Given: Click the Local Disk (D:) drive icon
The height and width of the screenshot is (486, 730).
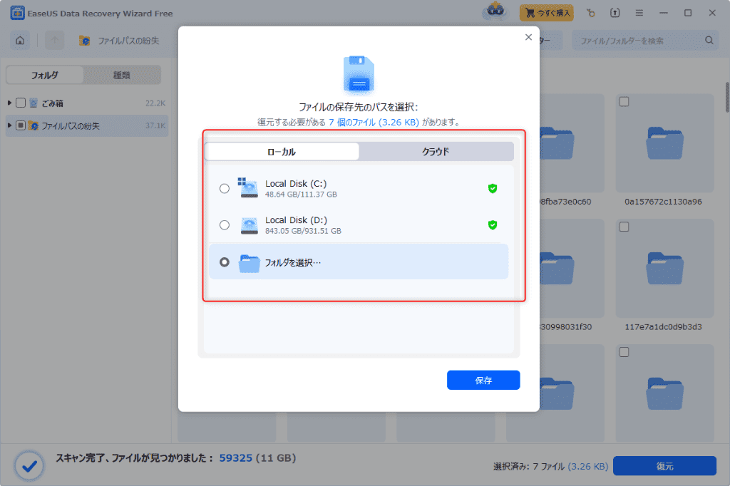Looking at the screenshot, I should point(249,225).
